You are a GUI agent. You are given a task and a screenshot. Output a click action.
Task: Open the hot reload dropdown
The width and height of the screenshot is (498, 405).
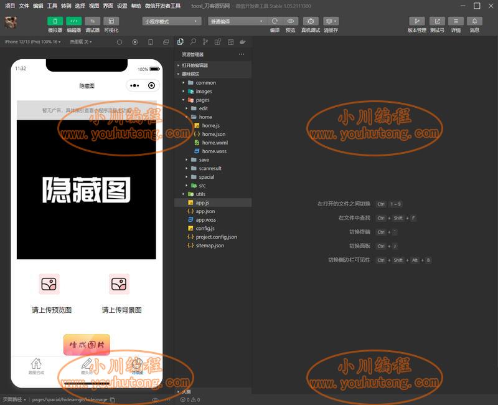click(x=81, y=42)
